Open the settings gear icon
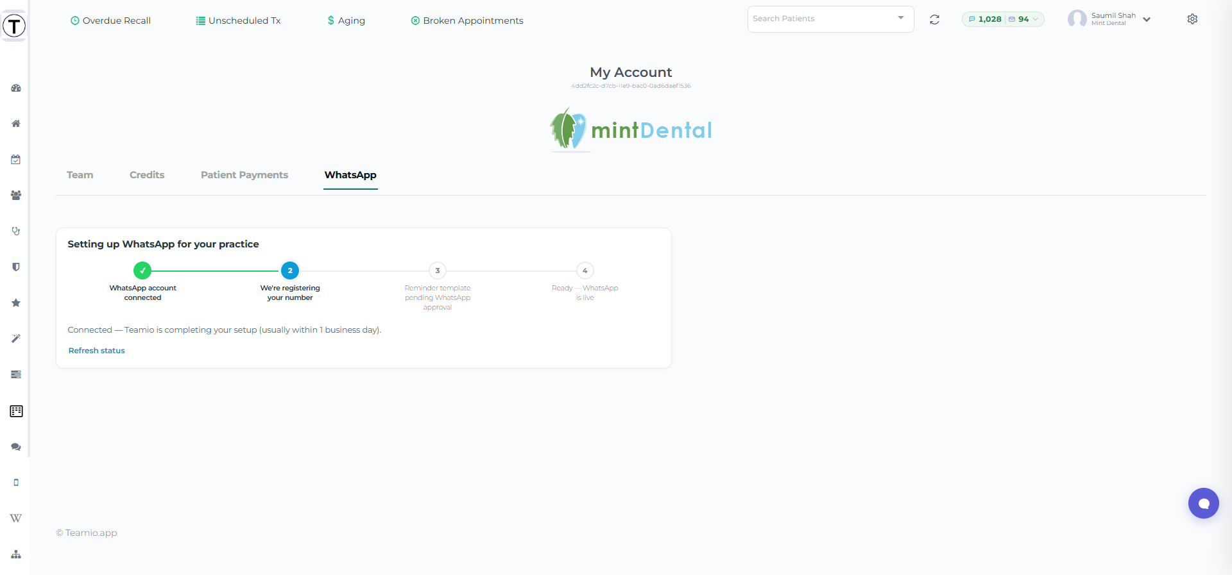 [1192, 19]
